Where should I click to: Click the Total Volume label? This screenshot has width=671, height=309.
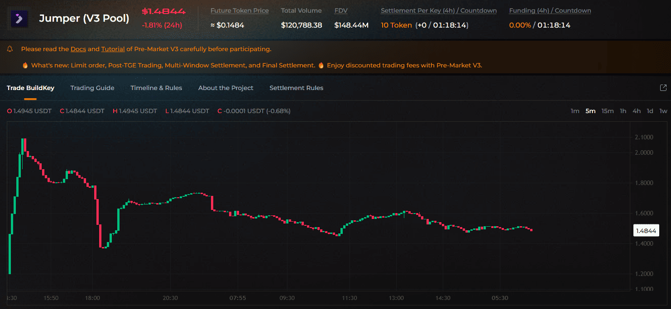301,10
